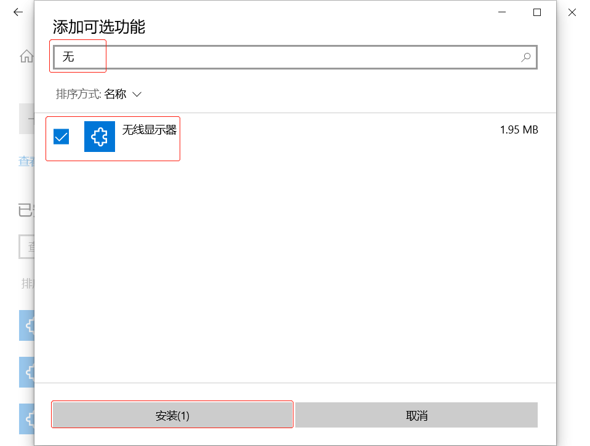Click the middle sidebar feature puzzle icon

click(27, 372)
